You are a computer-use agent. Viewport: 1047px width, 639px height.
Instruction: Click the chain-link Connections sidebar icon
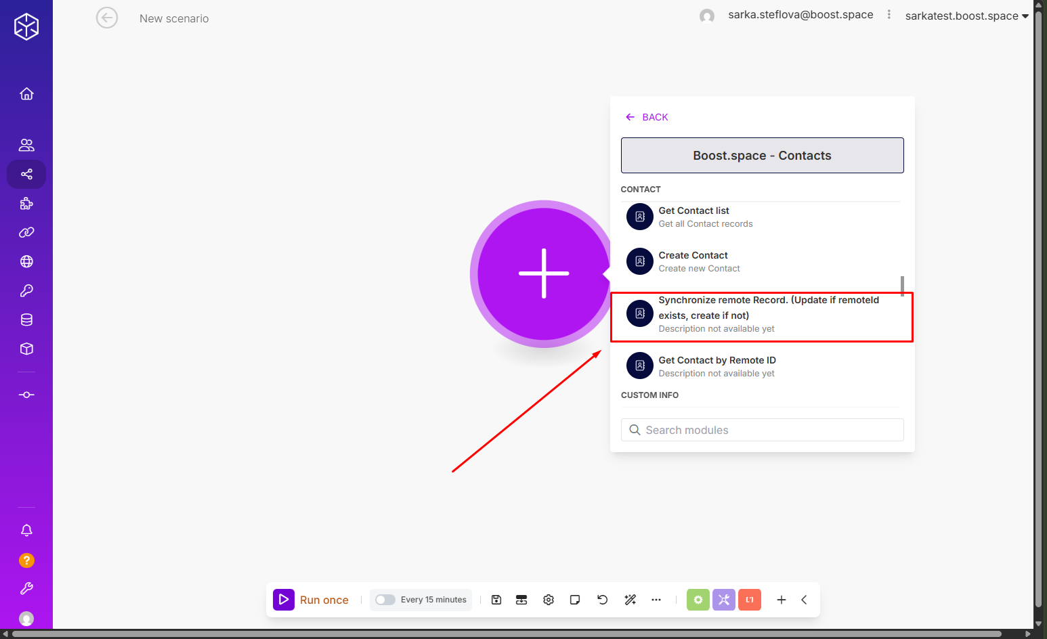click(26, 233)
